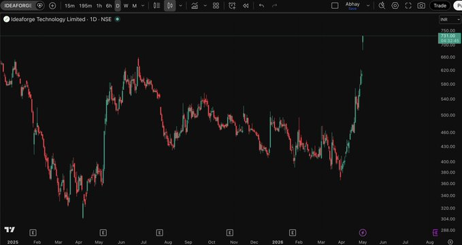Click the 2026 label on time axis
Viewport: 462px width, 245px height.
[x=278, y=242]
